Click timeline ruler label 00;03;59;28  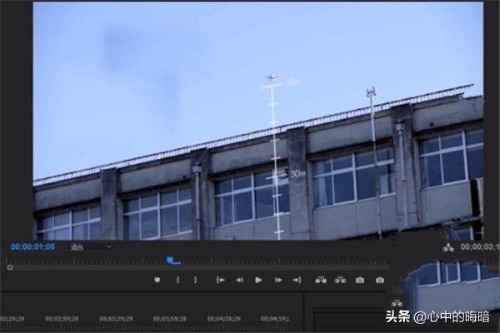click(x=170, y=319)
